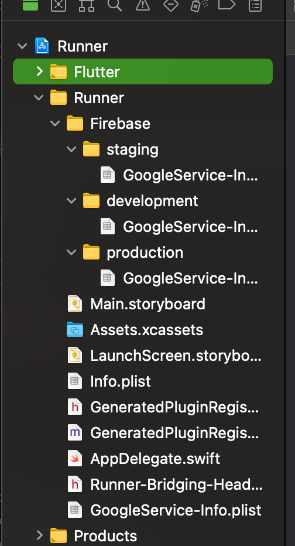Viewport: 295px width, 546px height.
Task: Open the Project navigator tab
Action: [x=30, y=5]
